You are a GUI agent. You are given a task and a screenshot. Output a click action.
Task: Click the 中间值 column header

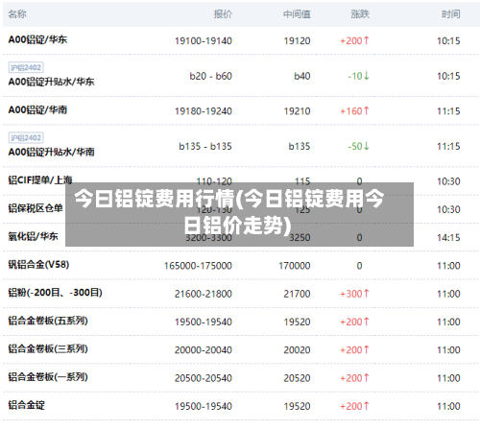click(297, 14)
